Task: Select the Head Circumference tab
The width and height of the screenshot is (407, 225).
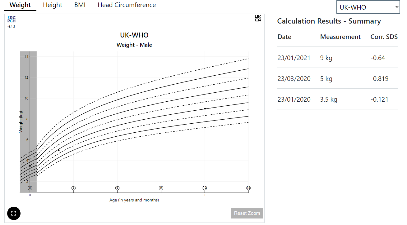Action: (x=127, y=5)
